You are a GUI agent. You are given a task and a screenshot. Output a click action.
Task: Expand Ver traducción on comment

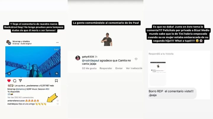coord(134,68)
